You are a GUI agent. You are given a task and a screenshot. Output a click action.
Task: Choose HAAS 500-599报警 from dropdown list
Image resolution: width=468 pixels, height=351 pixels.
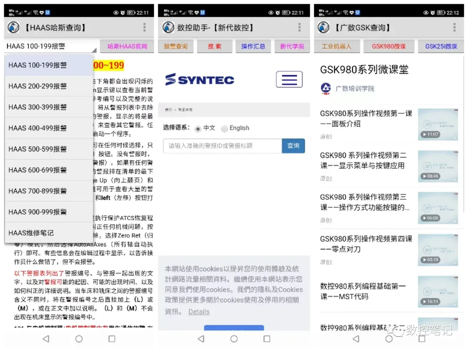(x=49, y=149)
